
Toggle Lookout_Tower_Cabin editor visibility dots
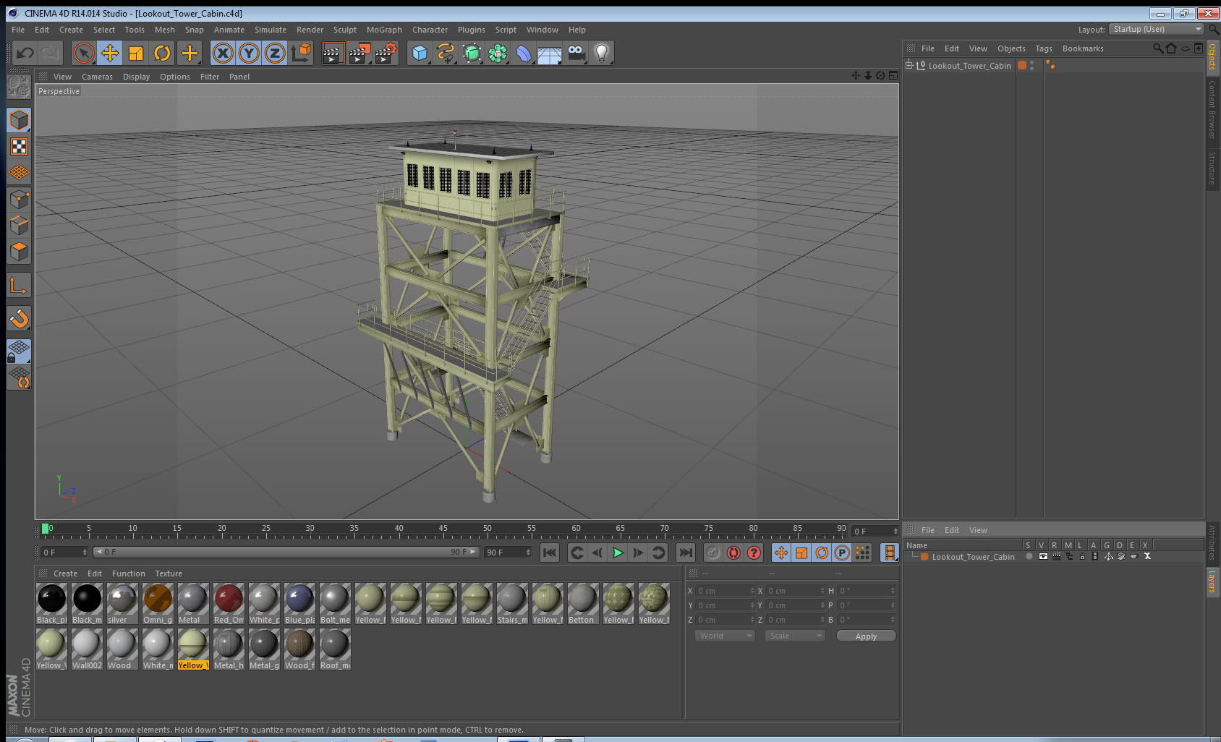[x=1032, y=65]
